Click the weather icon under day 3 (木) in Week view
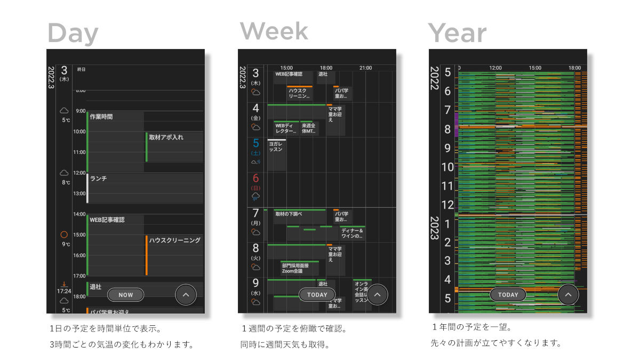This screenshot has height=362, width=640. (x=256, y=92)
